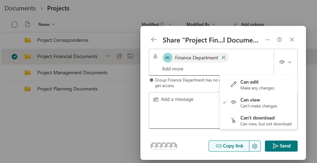Toggle the select all items circle

tap(14, 24)
